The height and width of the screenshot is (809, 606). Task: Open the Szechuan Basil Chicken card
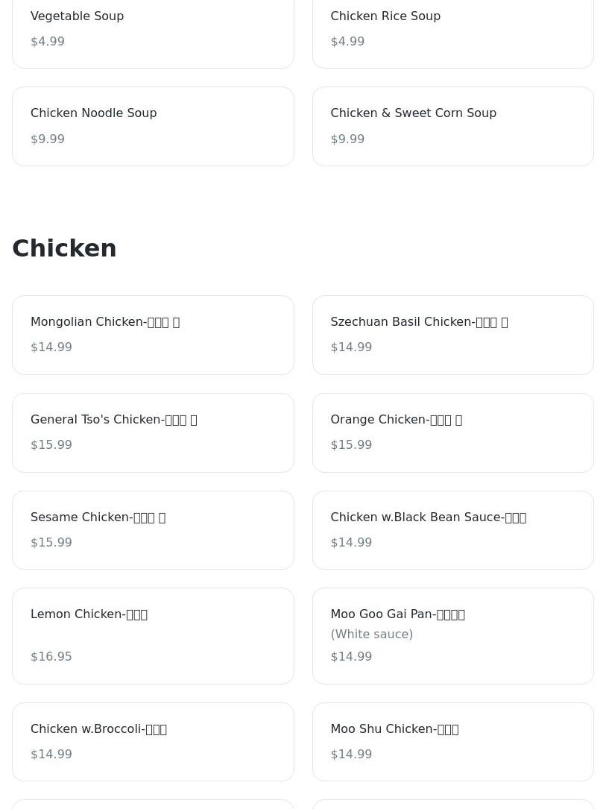(453, 336)
